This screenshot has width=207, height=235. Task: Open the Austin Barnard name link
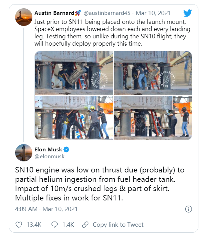pos(54,13)
